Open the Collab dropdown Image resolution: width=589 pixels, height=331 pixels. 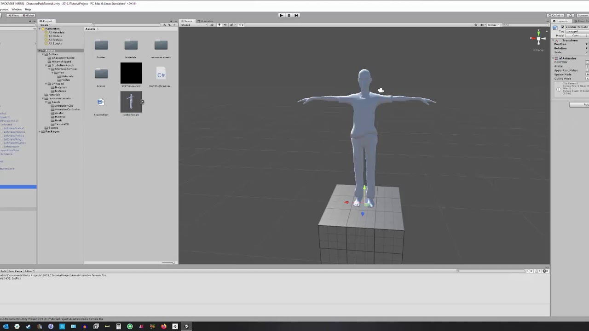[556, 15]
